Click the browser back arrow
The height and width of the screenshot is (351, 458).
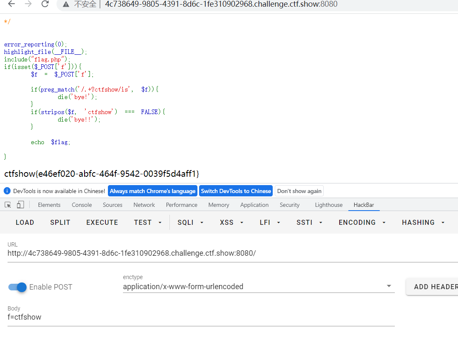pyautogui.click(x=11, y=4)
